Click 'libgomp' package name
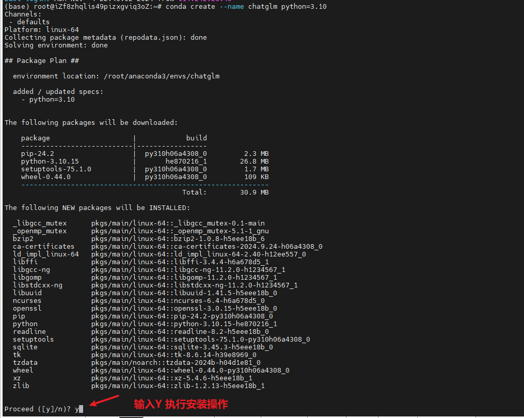 click(x=27, y=277)
